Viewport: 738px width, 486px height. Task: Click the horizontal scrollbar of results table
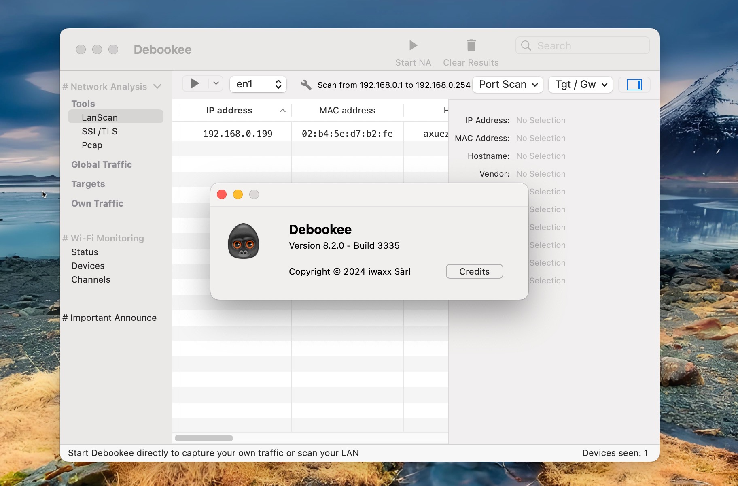(204, 438)
